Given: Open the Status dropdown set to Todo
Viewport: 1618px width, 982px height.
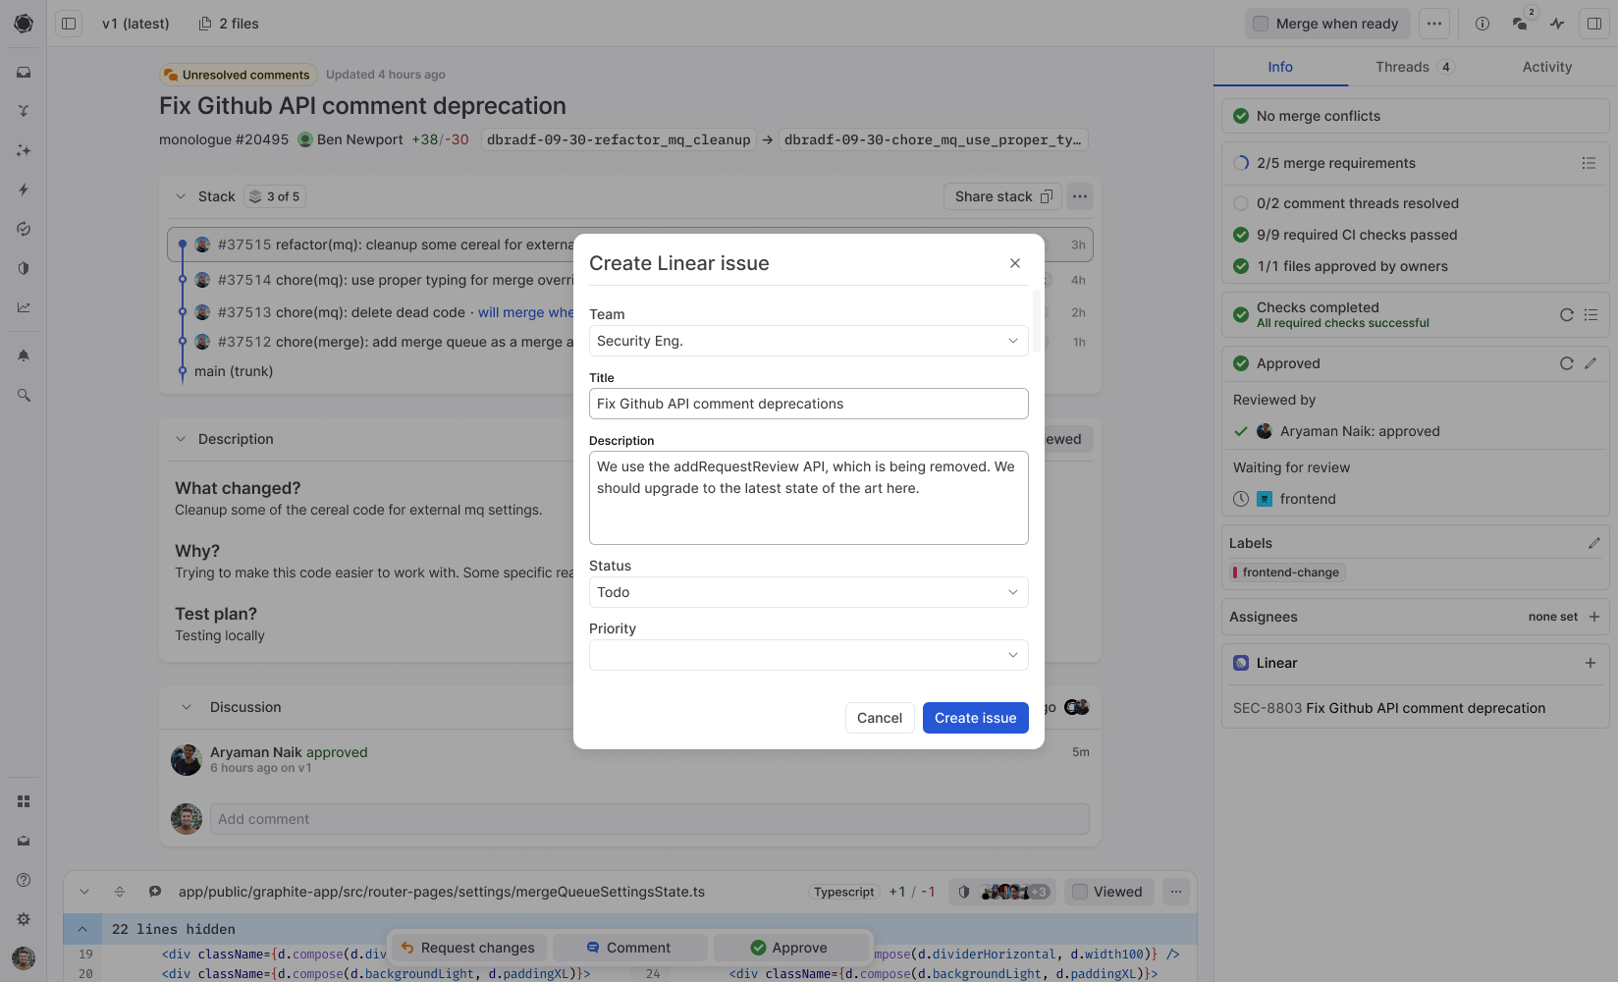Looking at the screenshot, I should coord(809,592).
